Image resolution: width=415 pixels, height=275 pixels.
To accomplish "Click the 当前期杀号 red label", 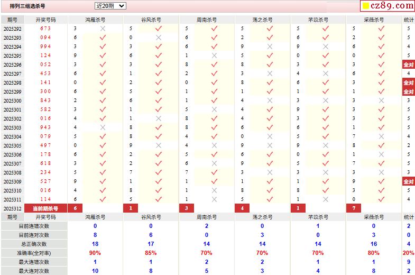I will click(x=45, y=208).
